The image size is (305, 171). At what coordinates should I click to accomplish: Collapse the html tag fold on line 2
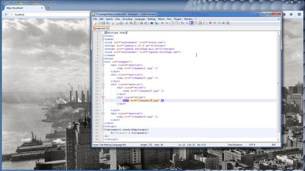click(x=103, y=36)
